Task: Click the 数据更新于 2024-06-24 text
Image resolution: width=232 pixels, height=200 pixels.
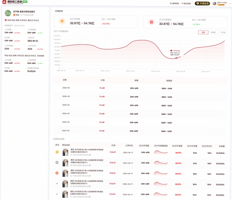Action: point(15,25)
